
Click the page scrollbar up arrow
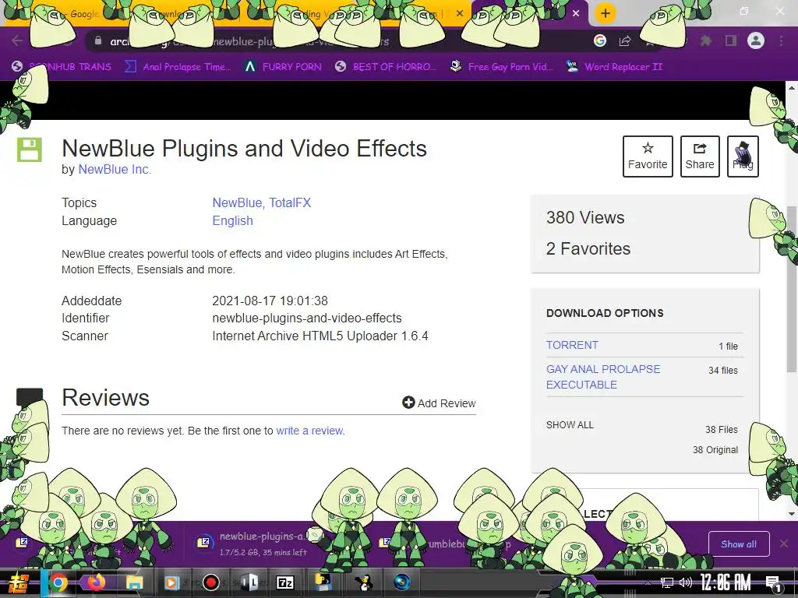click(792, 87)
